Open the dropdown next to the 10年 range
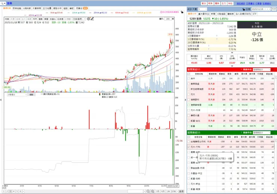Screen dimensions: 277x194 (x=177, y=191)
